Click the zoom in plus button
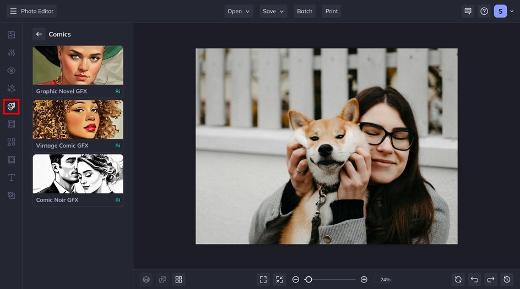 pos(364,280)
